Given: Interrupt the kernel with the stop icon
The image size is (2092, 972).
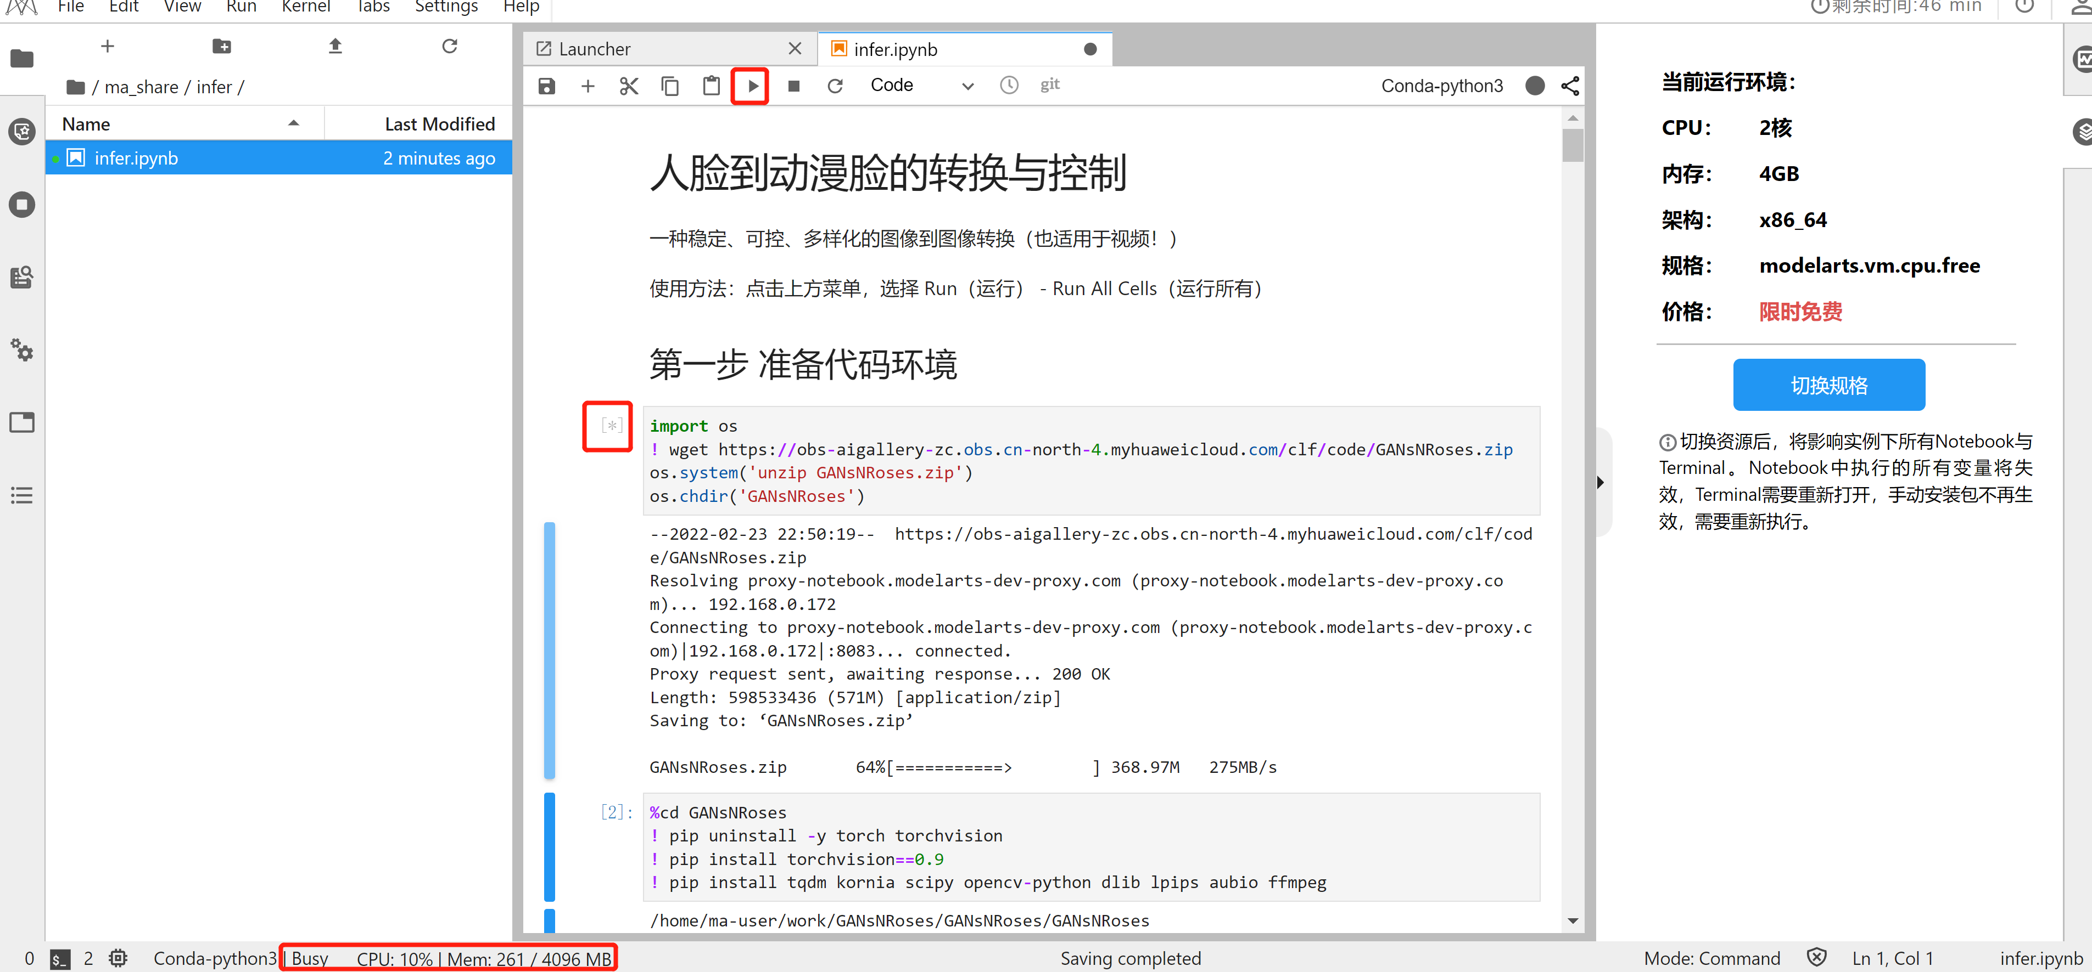Looking at the screenshot, I should (x=793, y=86).
